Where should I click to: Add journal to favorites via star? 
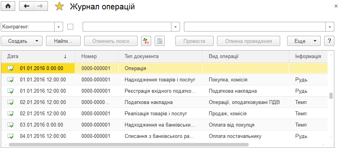coord(59,7)
